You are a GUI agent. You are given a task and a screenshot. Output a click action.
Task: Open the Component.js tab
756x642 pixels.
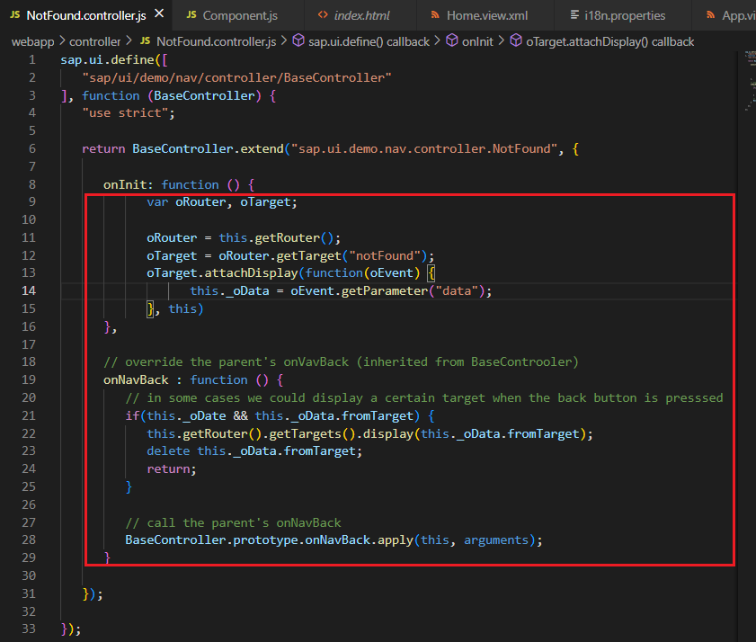pyautogui.click(x=240, y=15)
